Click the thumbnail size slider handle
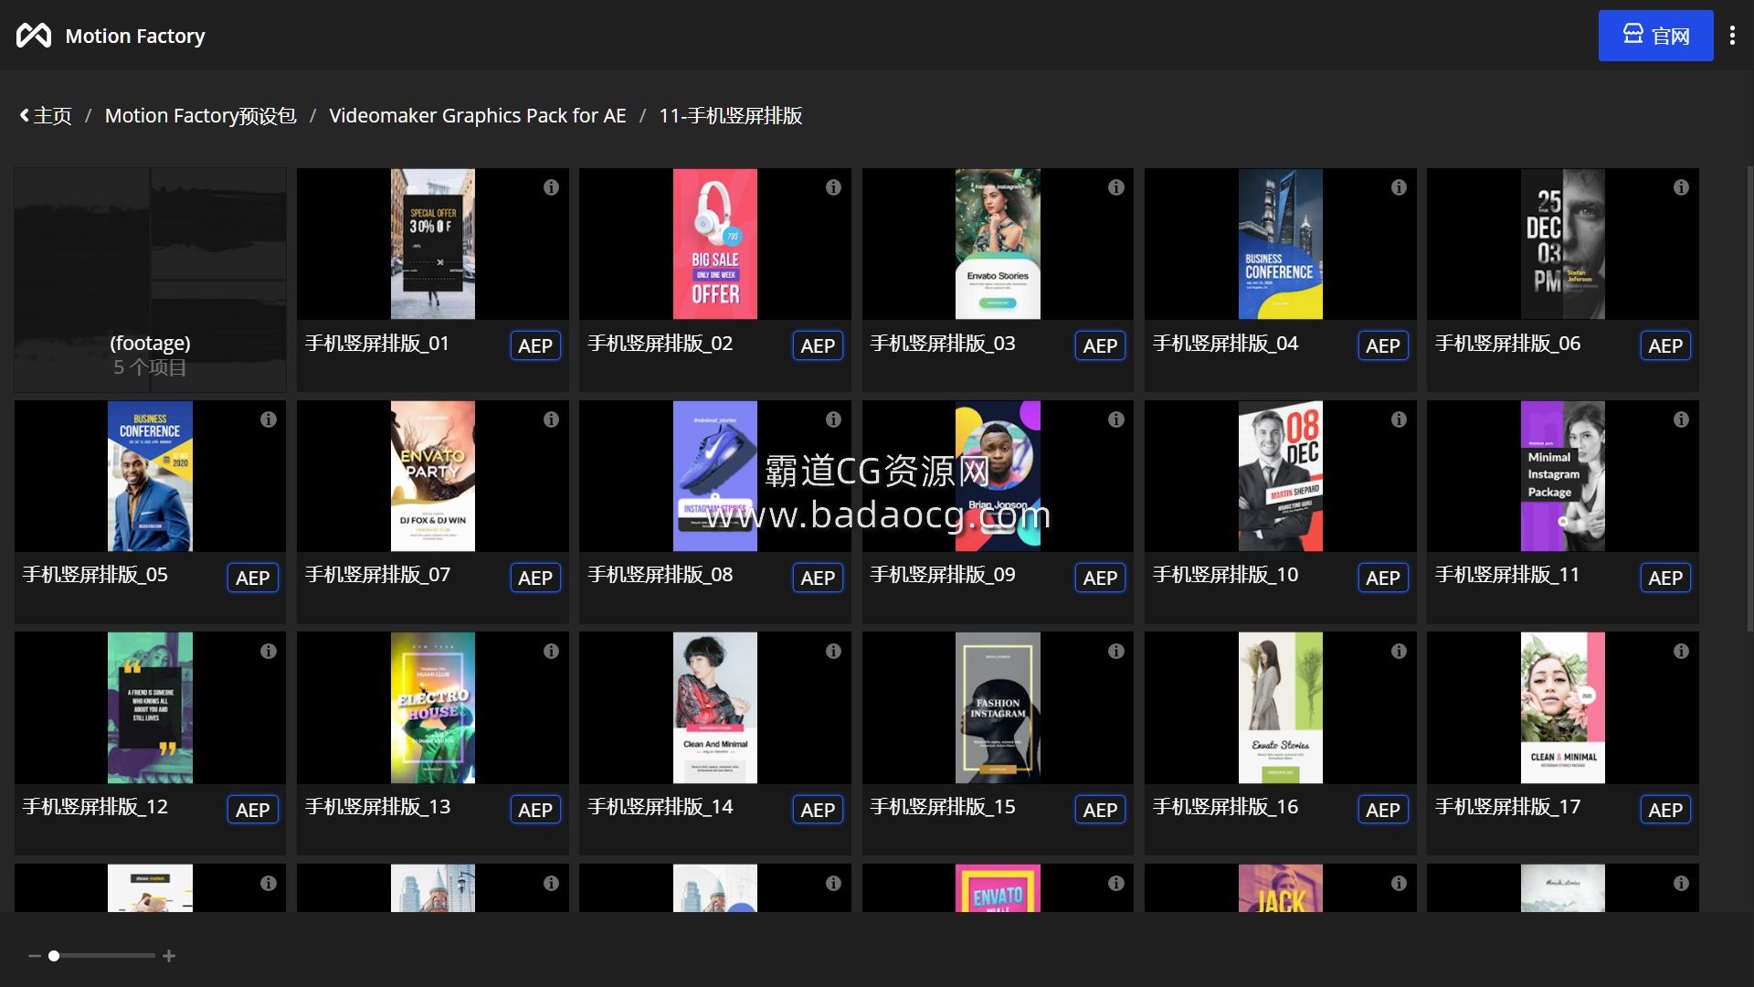 54,956
